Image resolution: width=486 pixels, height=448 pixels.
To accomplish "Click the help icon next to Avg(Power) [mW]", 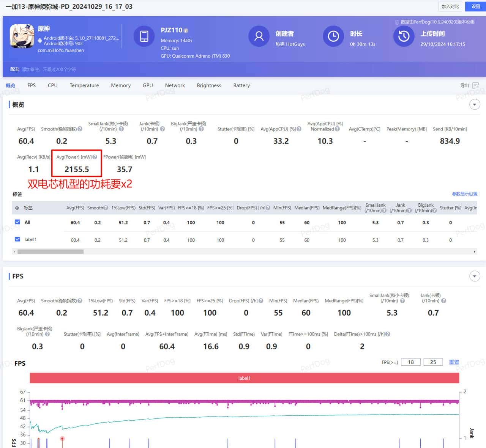I will [94, 156].
